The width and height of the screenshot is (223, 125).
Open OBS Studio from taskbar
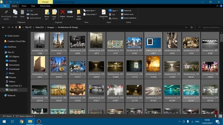39,122
